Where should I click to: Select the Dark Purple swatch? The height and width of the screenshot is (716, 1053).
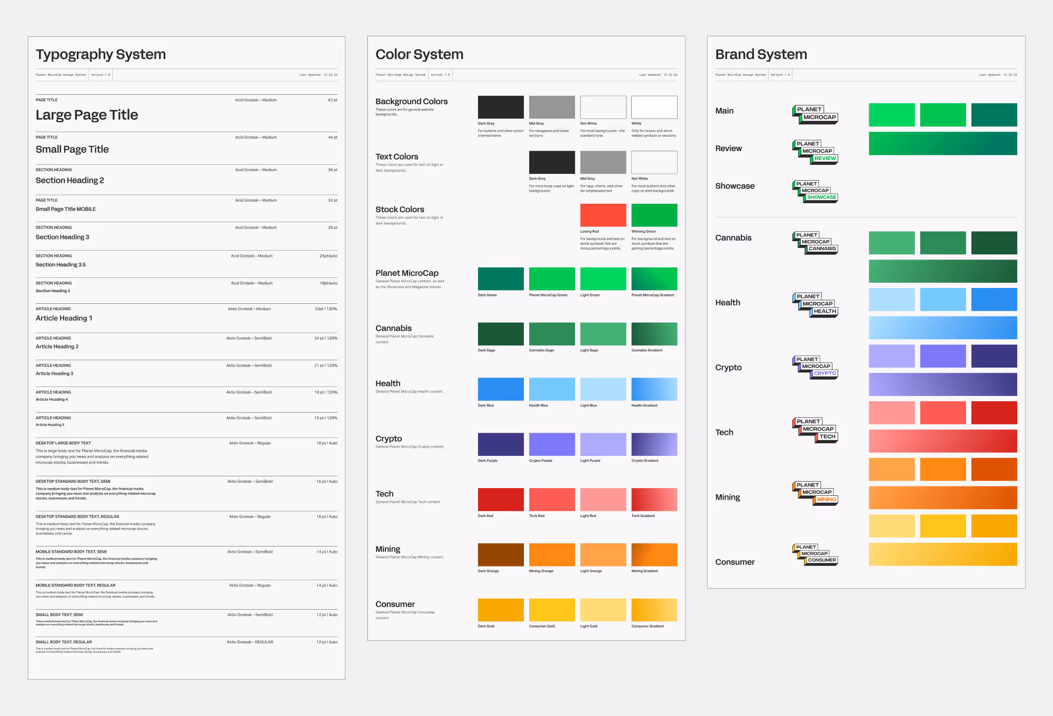click(501, 444)
